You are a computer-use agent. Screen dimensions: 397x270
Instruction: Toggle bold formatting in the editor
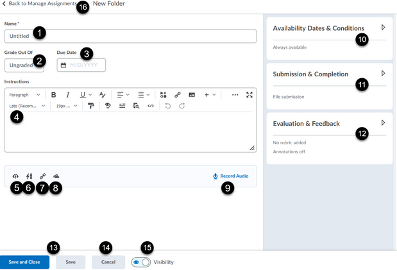pyautogui.click(x=54, y=95)
